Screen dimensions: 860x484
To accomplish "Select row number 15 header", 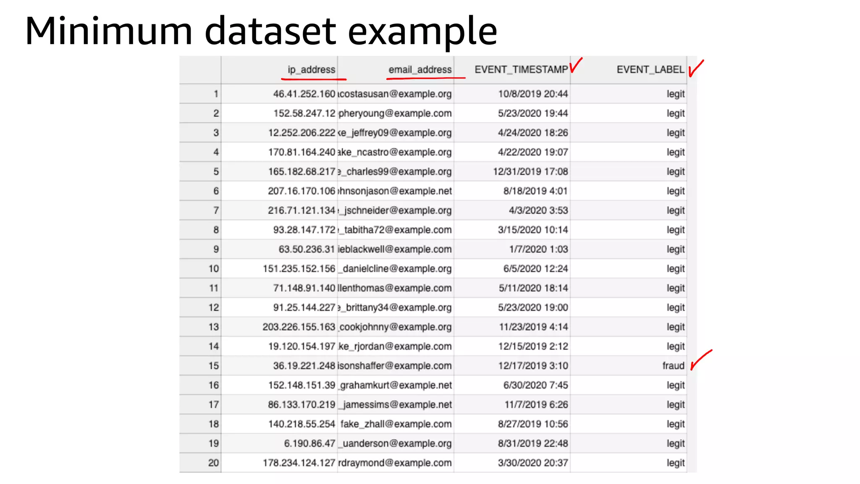I will (200, 366).
